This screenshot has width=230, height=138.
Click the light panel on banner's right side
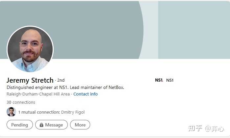[193, 30]
